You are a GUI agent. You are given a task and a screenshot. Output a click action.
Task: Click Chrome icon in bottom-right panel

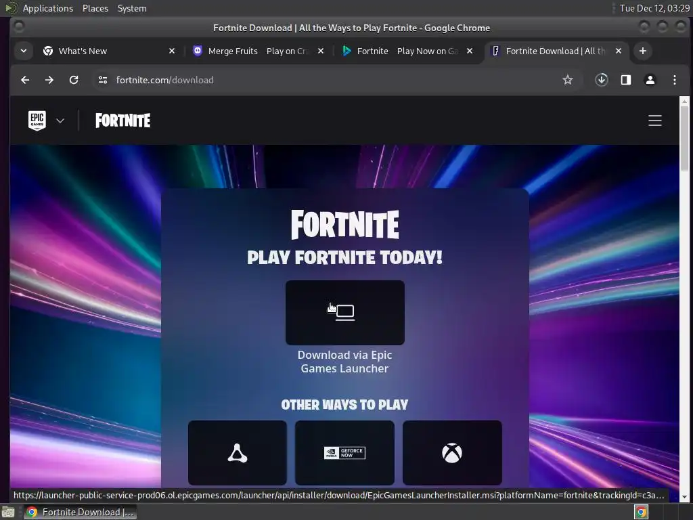point(642,512)
